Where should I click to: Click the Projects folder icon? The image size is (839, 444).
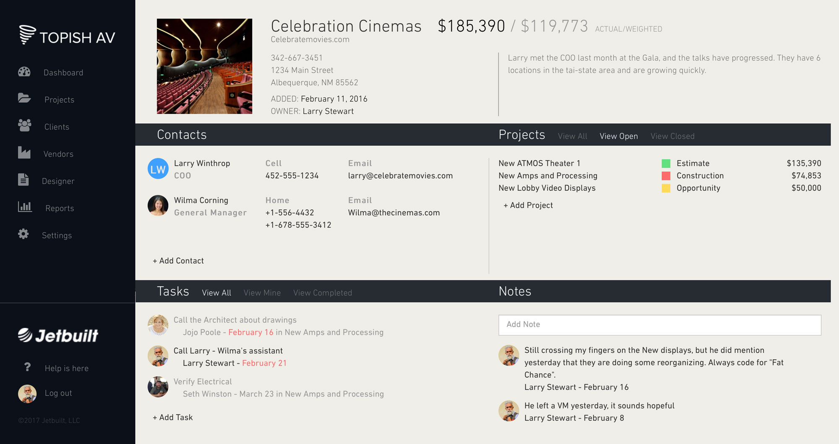tap(24, 98)
